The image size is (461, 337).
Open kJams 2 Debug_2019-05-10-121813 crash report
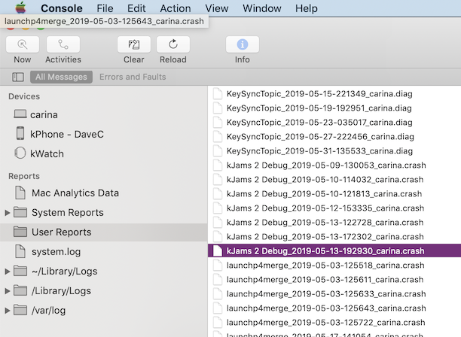324,194
